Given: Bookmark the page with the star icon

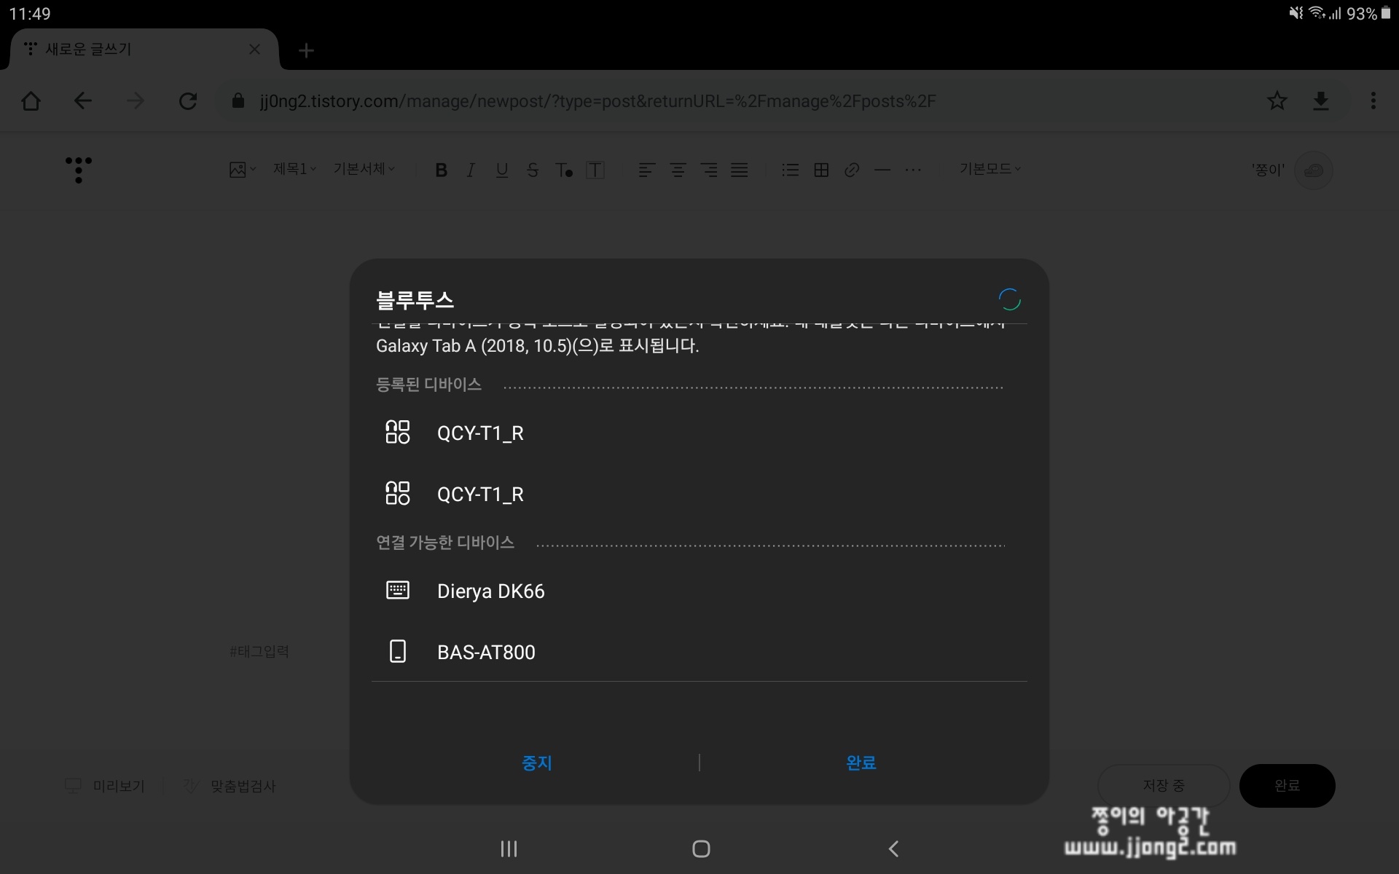Looking at the screenshot, I should pos(1277,101).
